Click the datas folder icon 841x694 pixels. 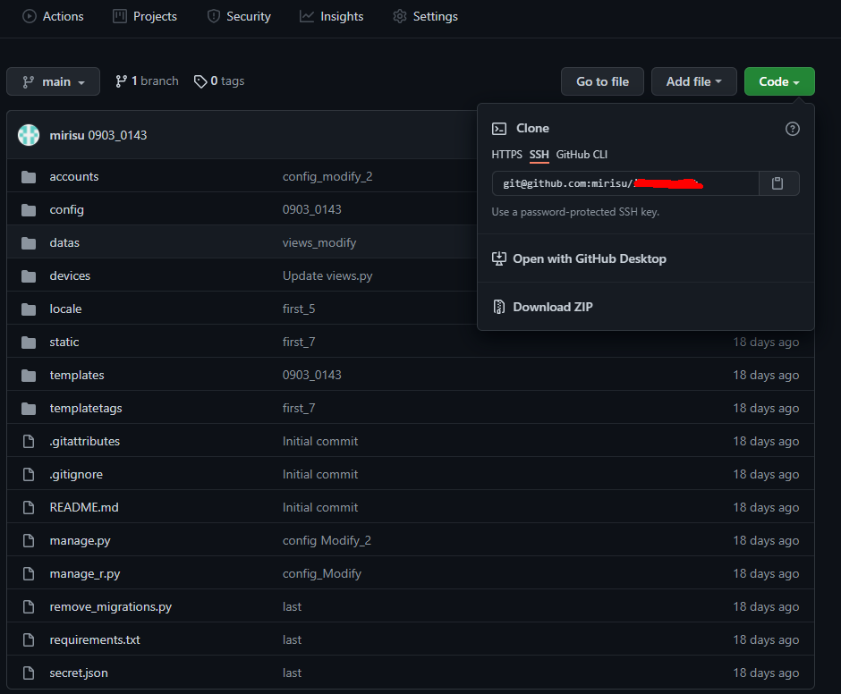click(x=29, y=243)
